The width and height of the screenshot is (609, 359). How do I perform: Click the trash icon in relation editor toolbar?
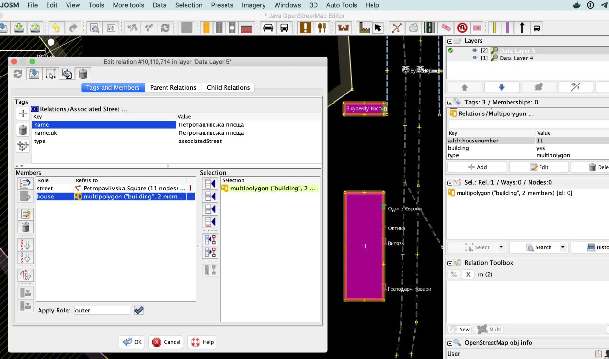83,74
